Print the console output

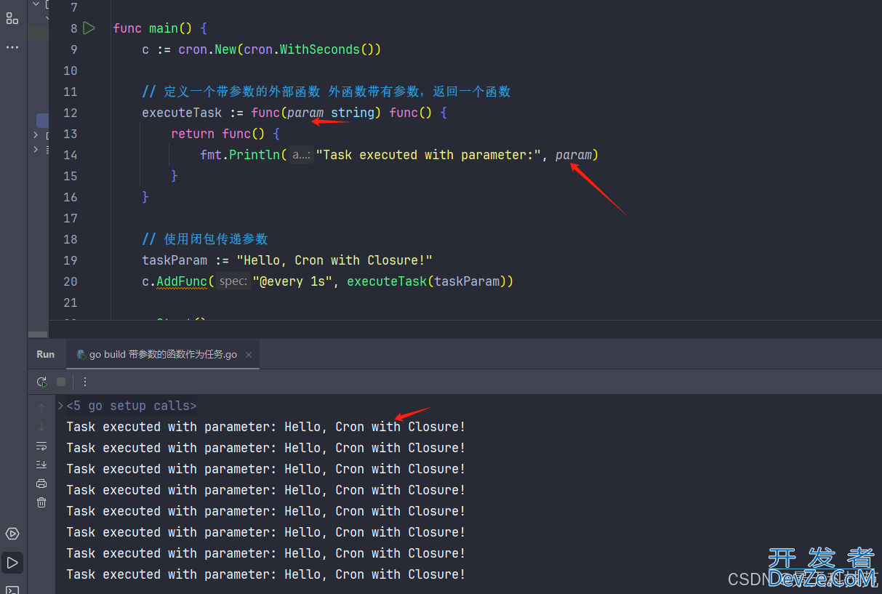pos(41,483)
